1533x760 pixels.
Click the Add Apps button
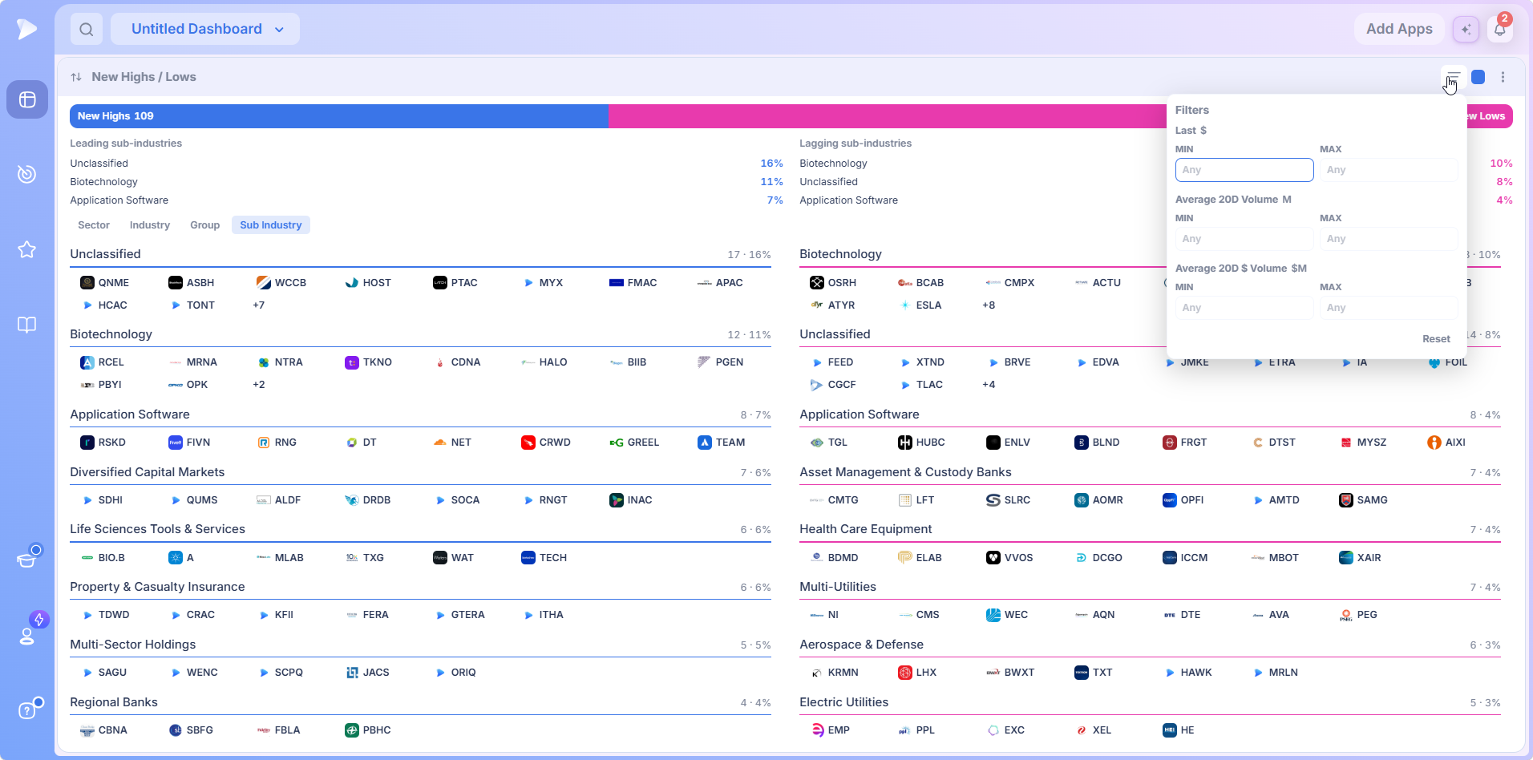click(x=1399, y=29)
